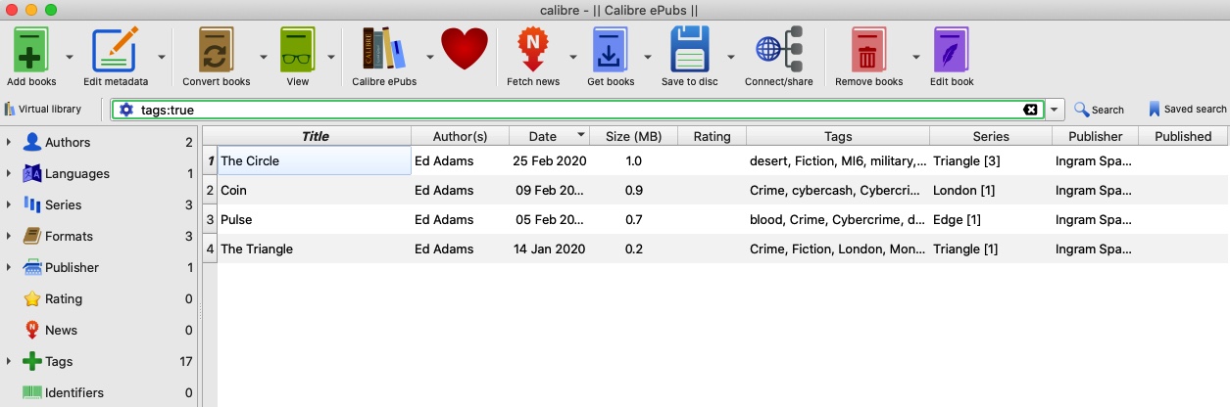Select the News item in sidebar

point(61,330)
